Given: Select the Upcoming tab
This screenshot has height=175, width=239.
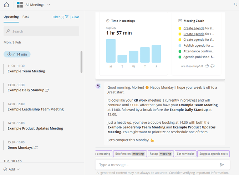Looking at the screenshot, I should pos(11,17).
